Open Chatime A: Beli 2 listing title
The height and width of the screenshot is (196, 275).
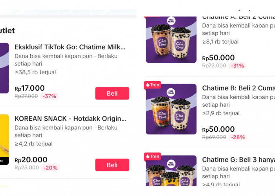(x=238, y=17)
